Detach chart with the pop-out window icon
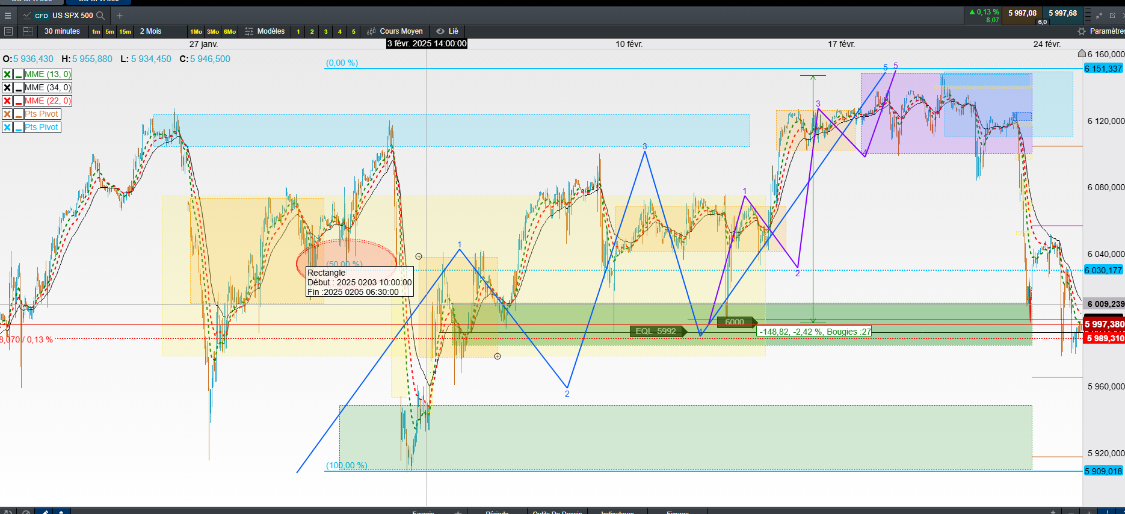Image resolution: width=1125 pixels, height=514 pixels. 1112,16
